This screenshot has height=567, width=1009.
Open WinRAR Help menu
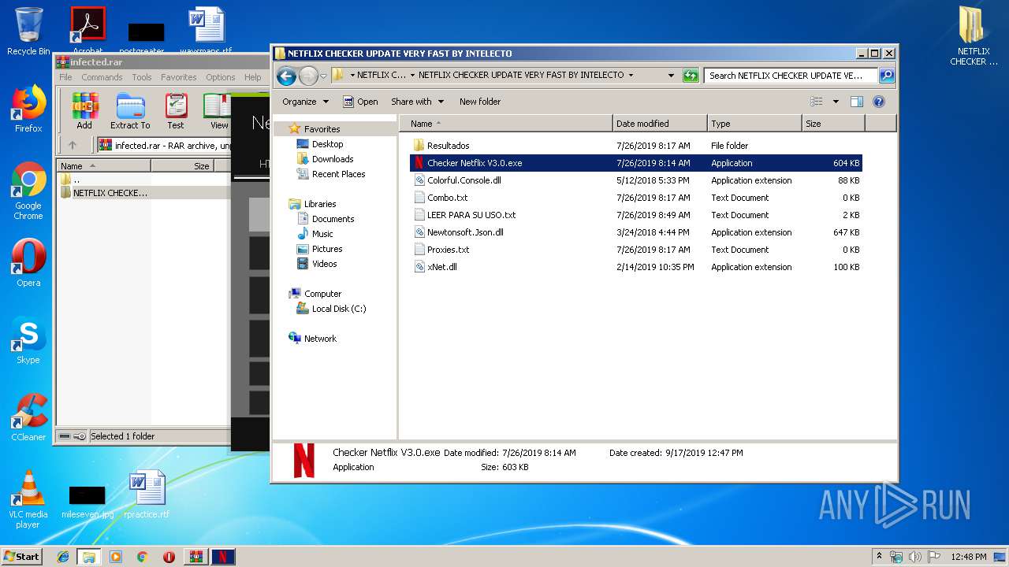[x=252, y=77]
